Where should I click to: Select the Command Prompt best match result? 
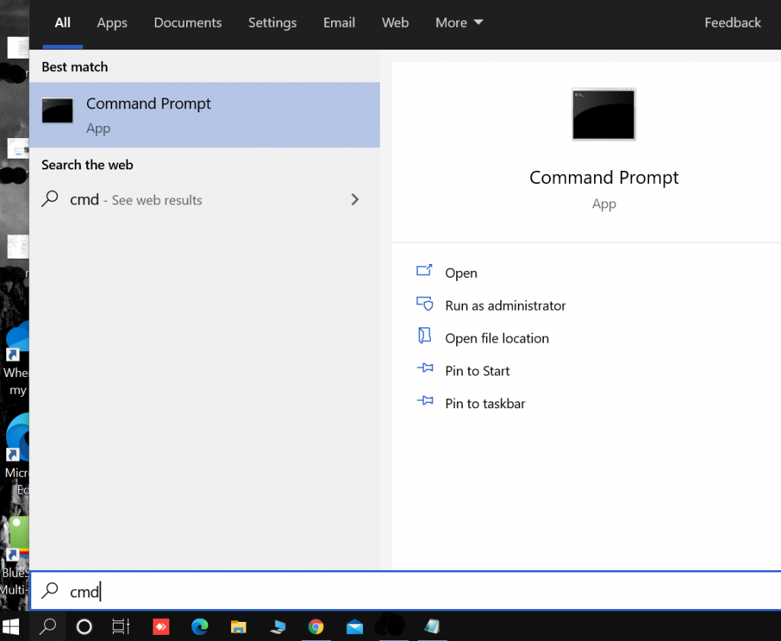[204, 115]
